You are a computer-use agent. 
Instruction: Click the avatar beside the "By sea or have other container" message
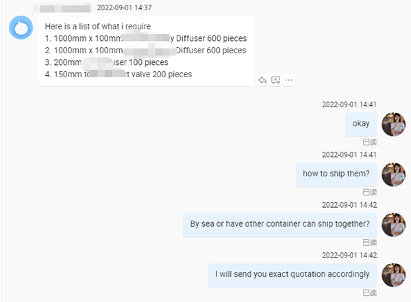393,225
